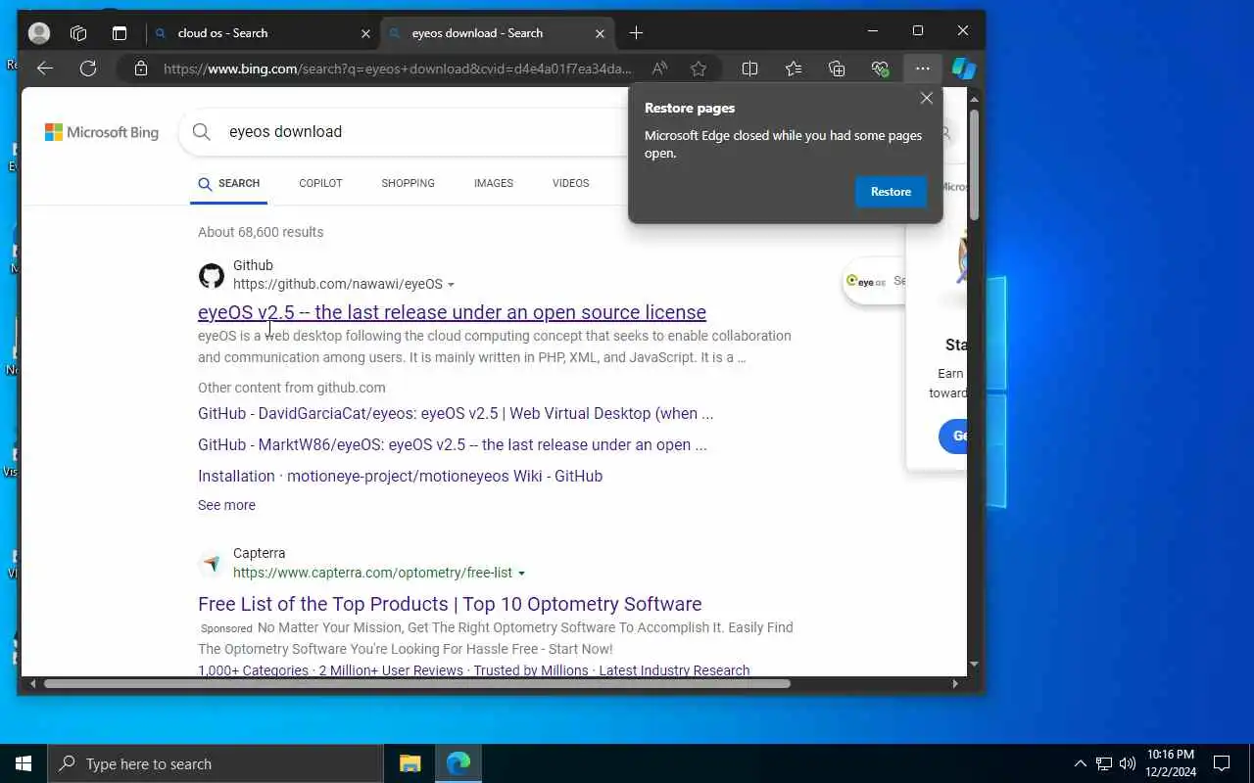Click the GitHub logo favicon
The width and height of the screenshot is (1254, 783).
(212, 276)
